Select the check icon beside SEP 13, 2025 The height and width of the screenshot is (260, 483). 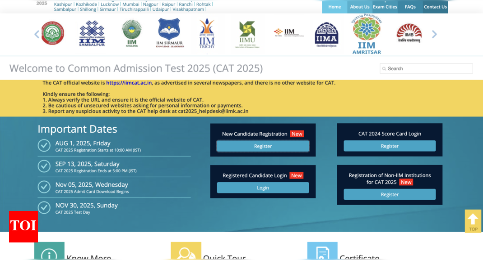(44, 166)
